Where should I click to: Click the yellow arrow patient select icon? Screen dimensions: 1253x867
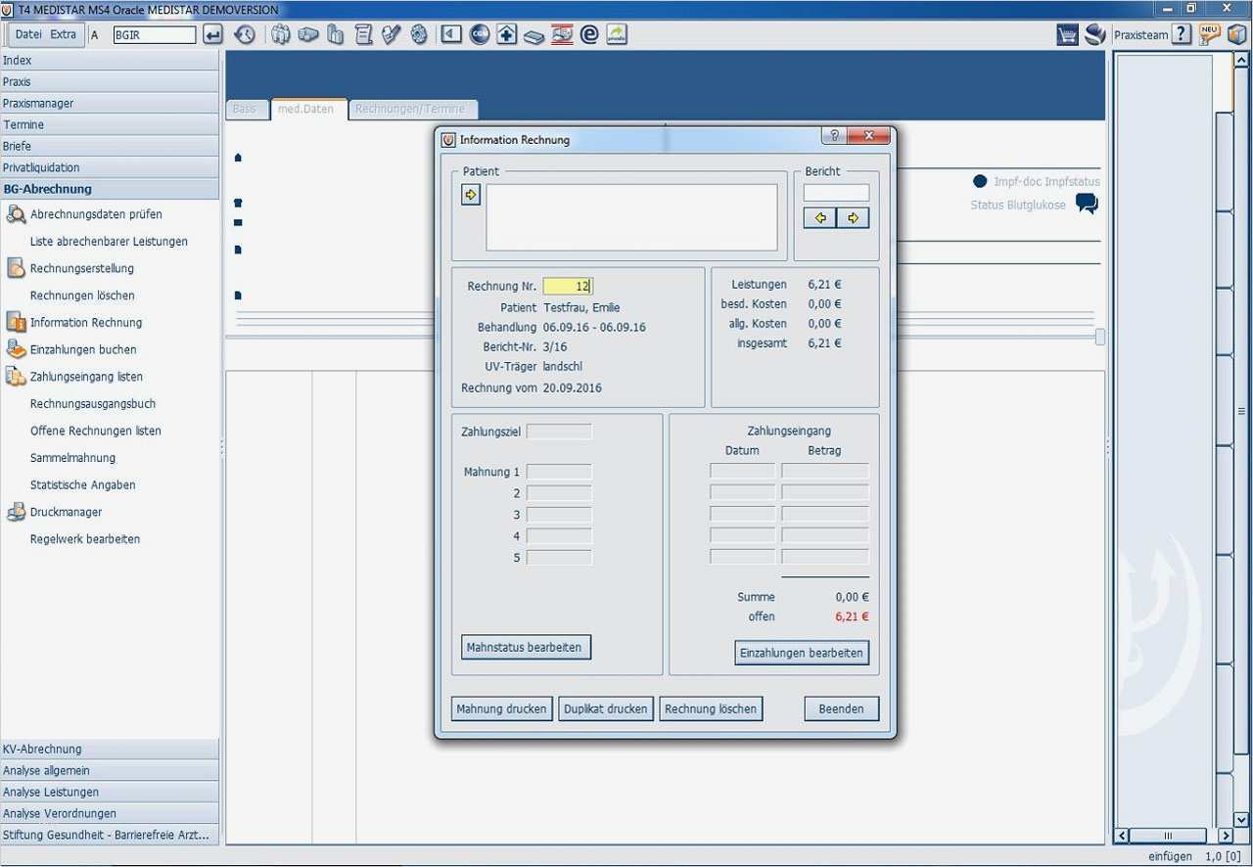tap(471, 195)
